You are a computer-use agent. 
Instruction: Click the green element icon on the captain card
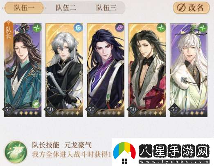[x=37, y=27]
